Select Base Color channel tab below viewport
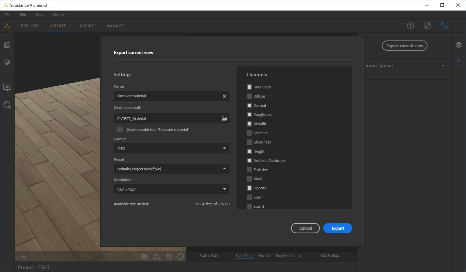466x272 pixels. coord(244,256)
